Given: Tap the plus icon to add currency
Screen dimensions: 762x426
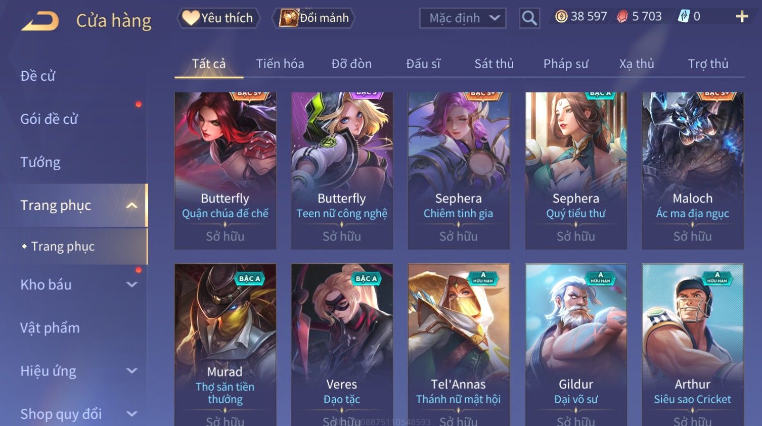Looking at the screenshot, I should click(x=742, y=17).
